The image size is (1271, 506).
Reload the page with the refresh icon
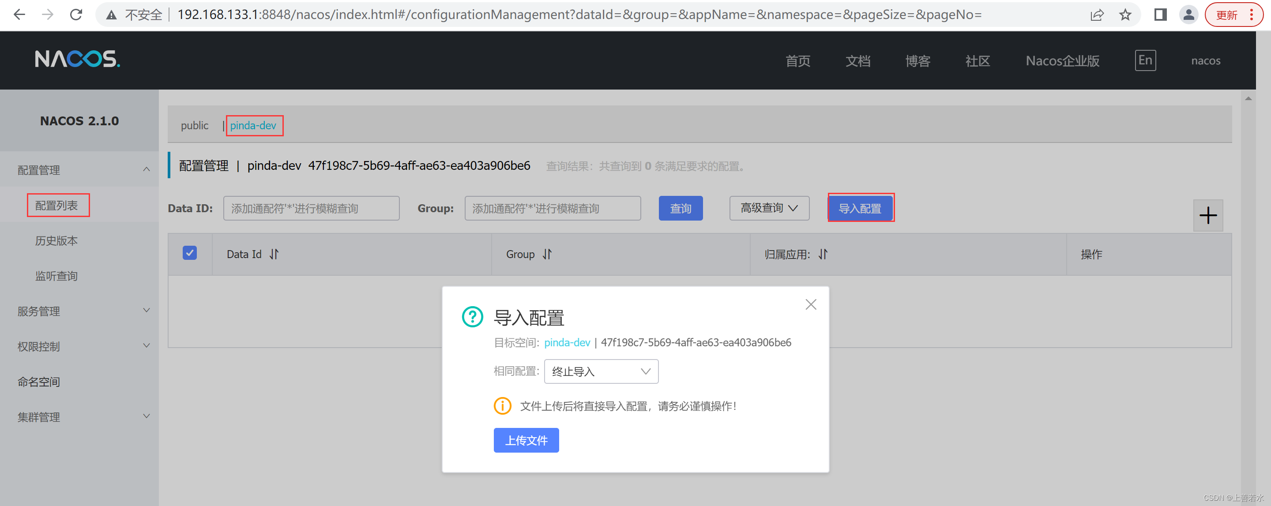pos(76,15)
